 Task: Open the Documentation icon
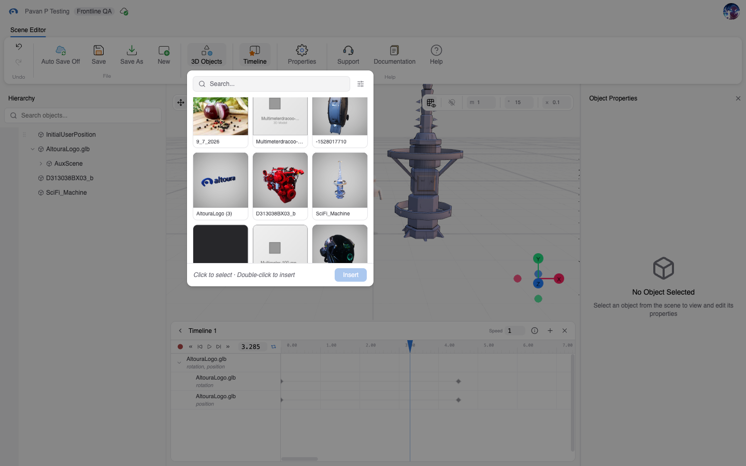[395, 50]
